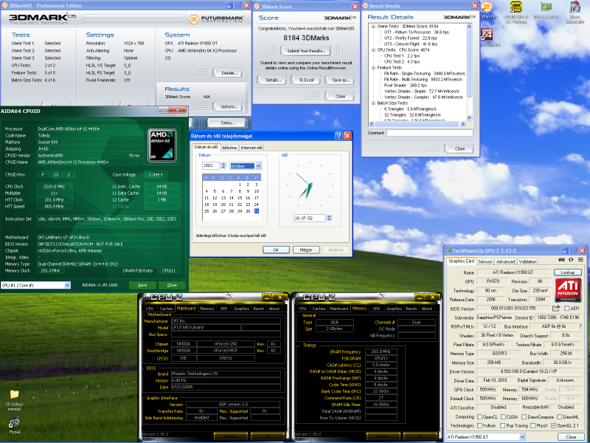The image size is (590, 443).
Task: Click the Mégse button in the date dialog
Action: [306, 250]
